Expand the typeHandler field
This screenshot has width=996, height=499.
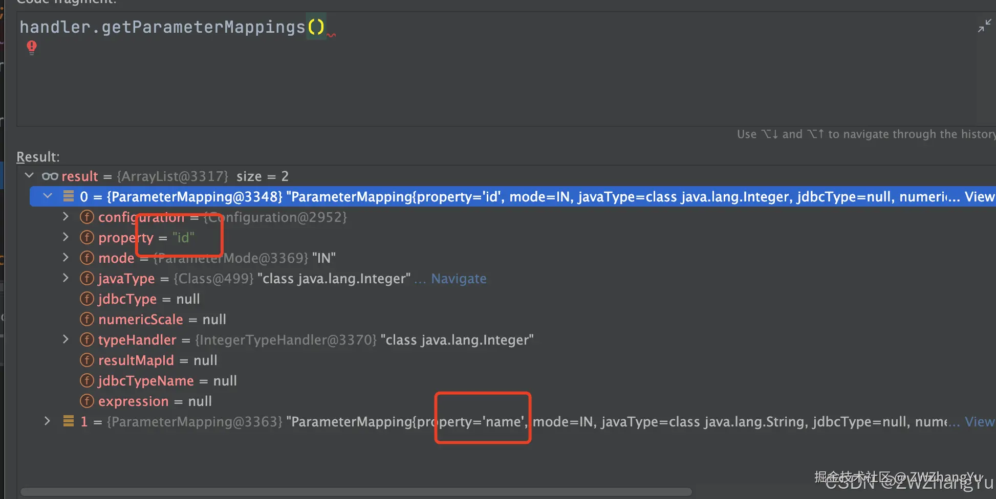[66, 339]
